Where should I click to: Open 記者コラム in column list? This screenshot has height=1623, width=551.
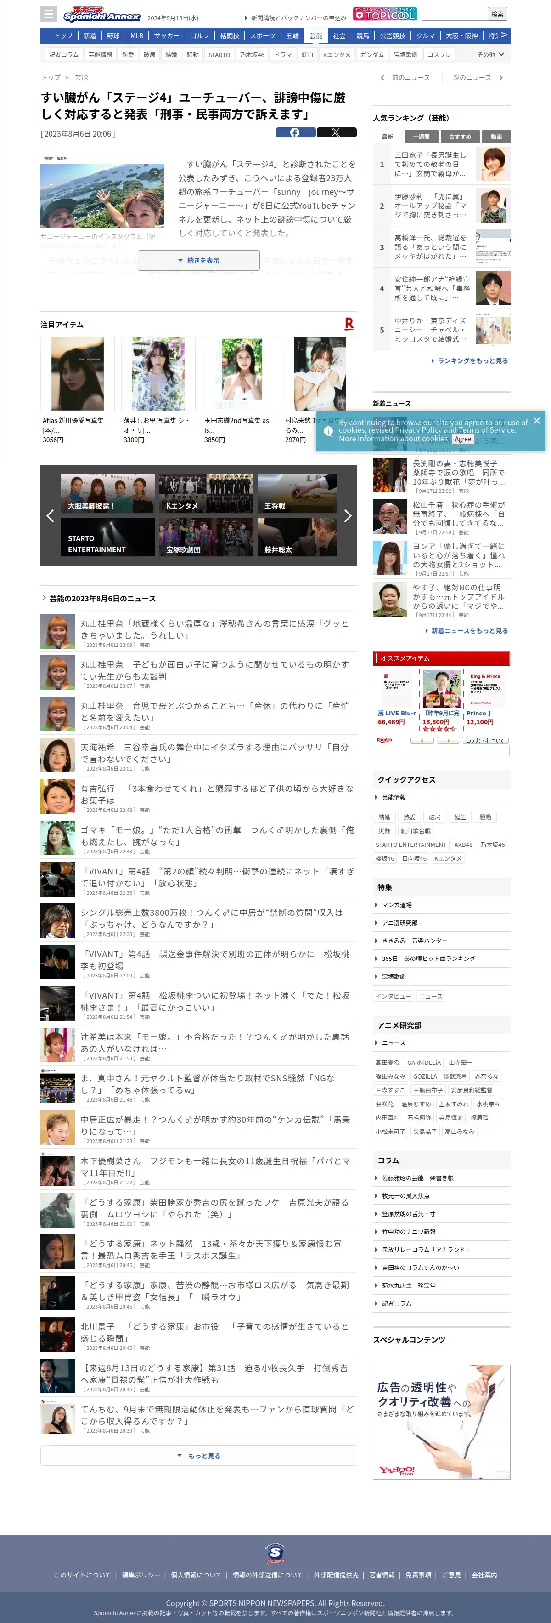click(396, 1303)
